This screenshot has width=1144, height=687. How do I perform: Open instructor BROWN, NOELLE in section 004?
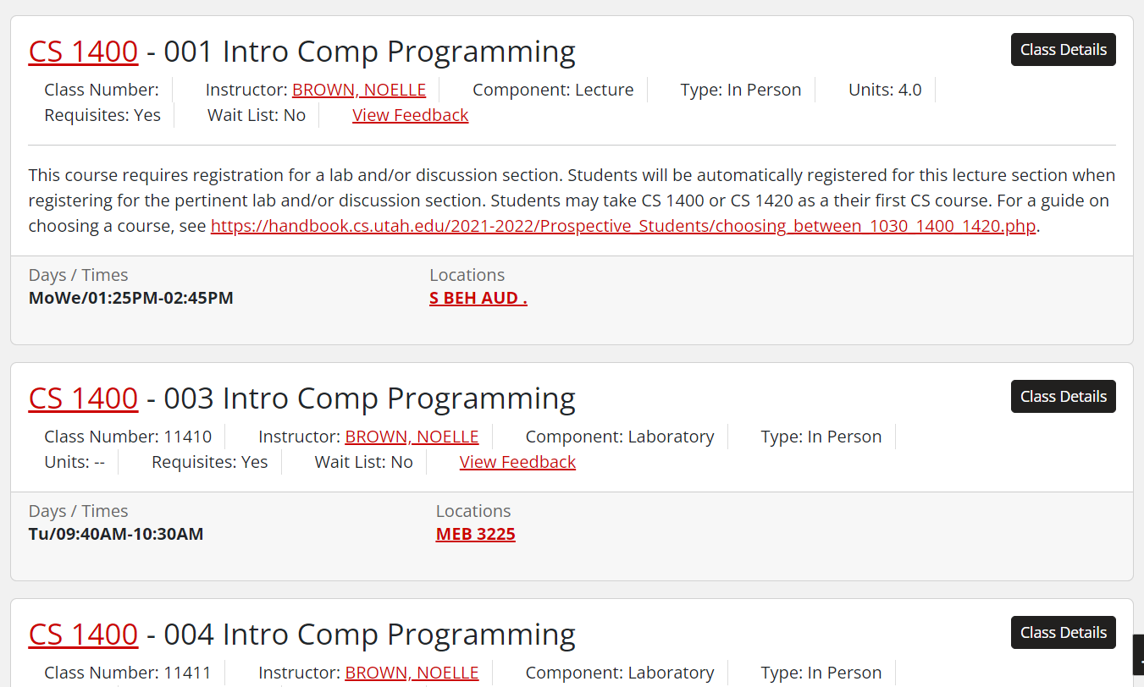(412, 673)
